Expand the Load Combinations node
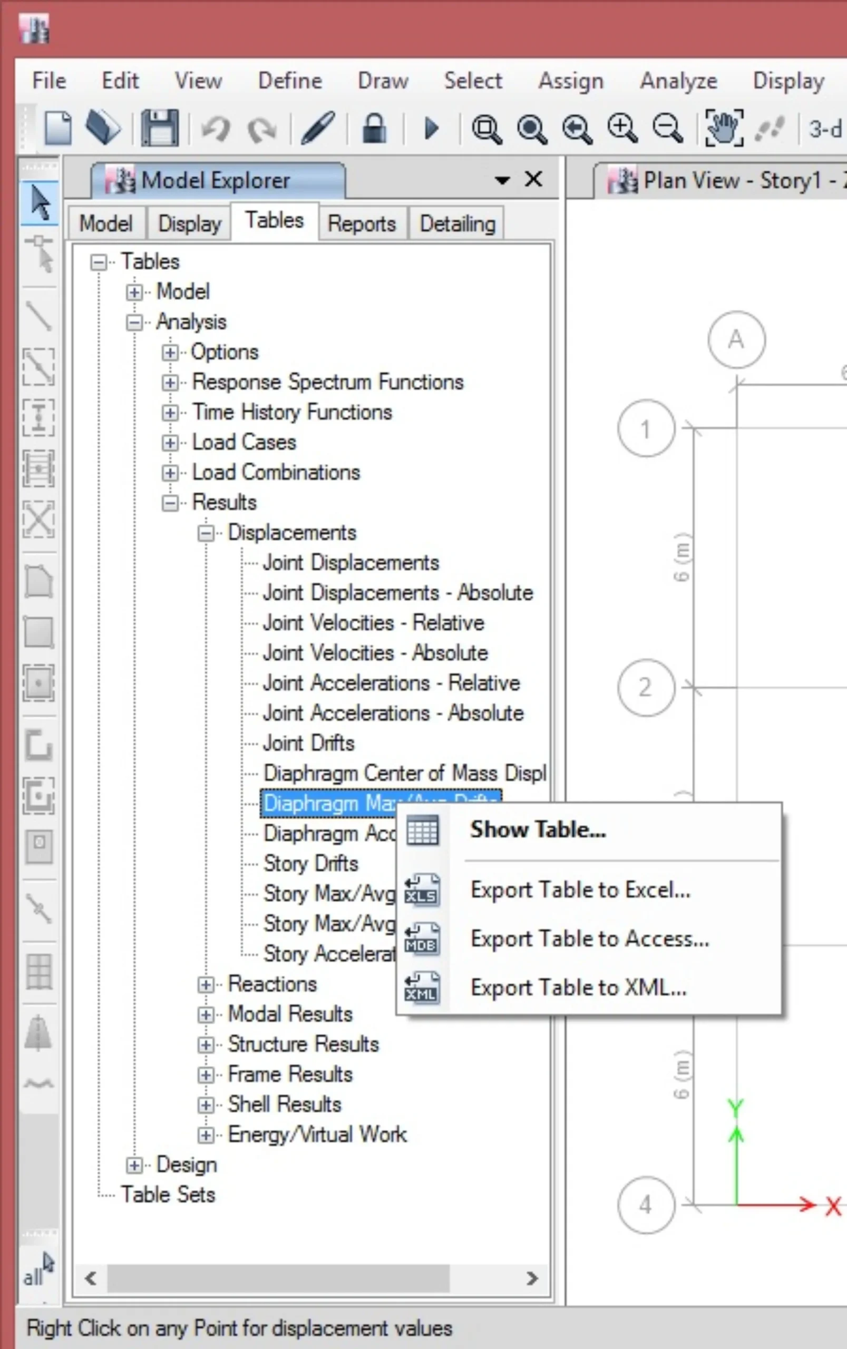847x1349 pixels. [170, 473]
